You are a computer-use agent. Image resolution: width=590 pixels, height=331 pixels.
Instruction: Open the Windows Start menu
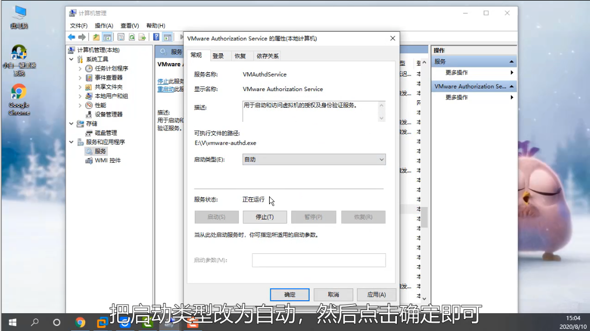click(x=12, y=322)
